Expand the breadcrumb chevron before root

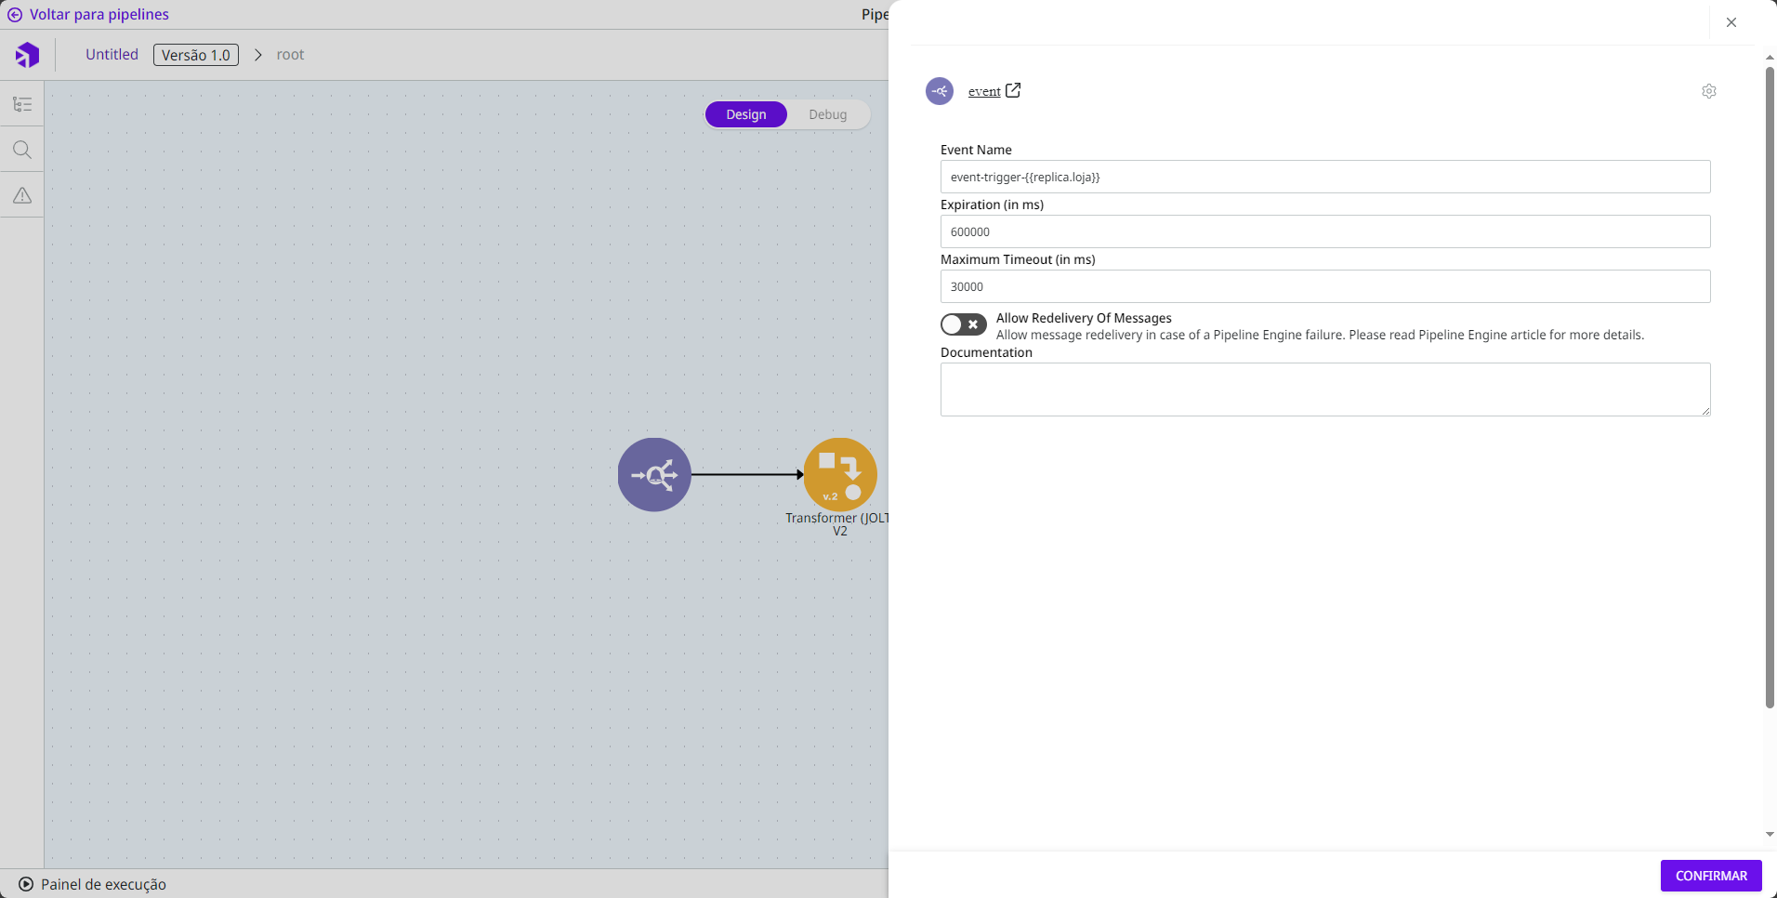(x=258, y=55)
